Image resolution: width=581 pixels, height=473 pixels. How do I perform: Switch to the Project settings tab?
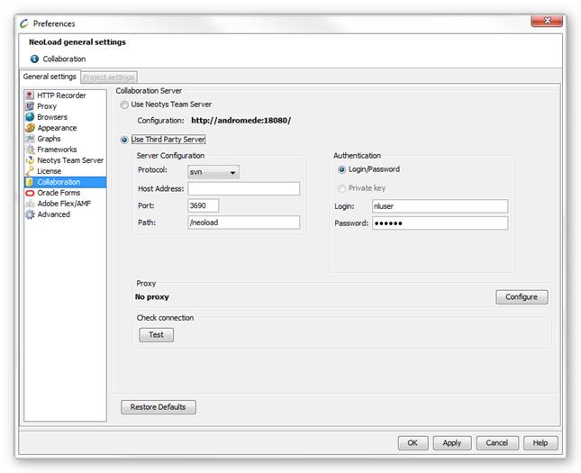(108, 77)
